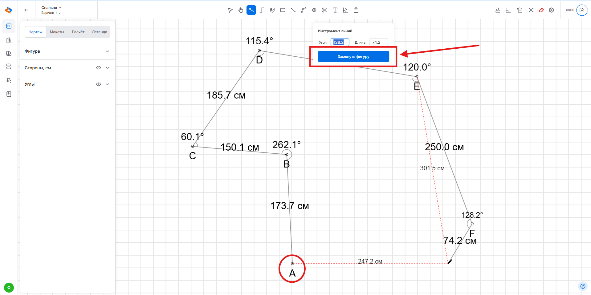This screenshot has width=591, height=295.
Task: Click the save disk icon
Action: [582, 10]
